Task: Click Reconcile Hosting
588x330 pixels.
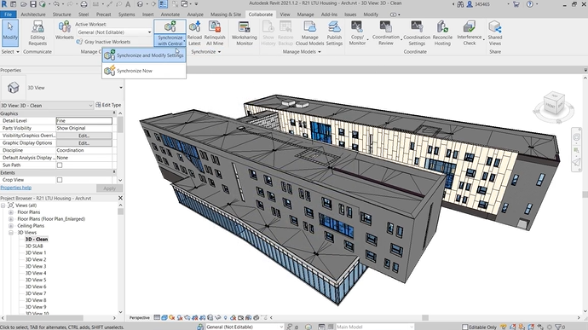Action: 442,33
